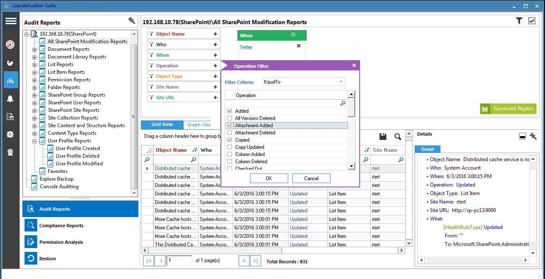This screenshot has width=545, height=279.
Task: Select the Detail tab in Details panel
Action: (x=427, y=149)
